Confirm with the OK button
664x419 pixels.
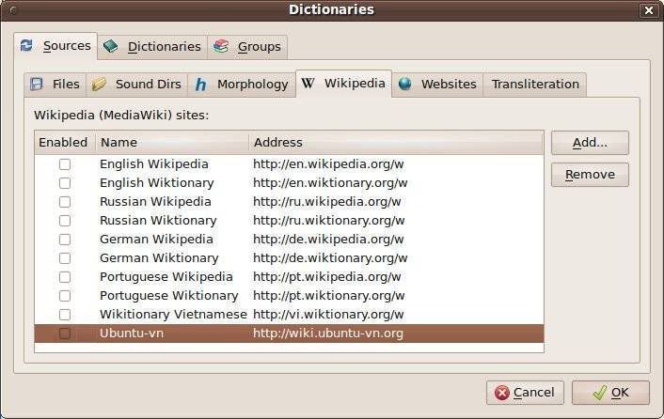[x=609, y=392]
